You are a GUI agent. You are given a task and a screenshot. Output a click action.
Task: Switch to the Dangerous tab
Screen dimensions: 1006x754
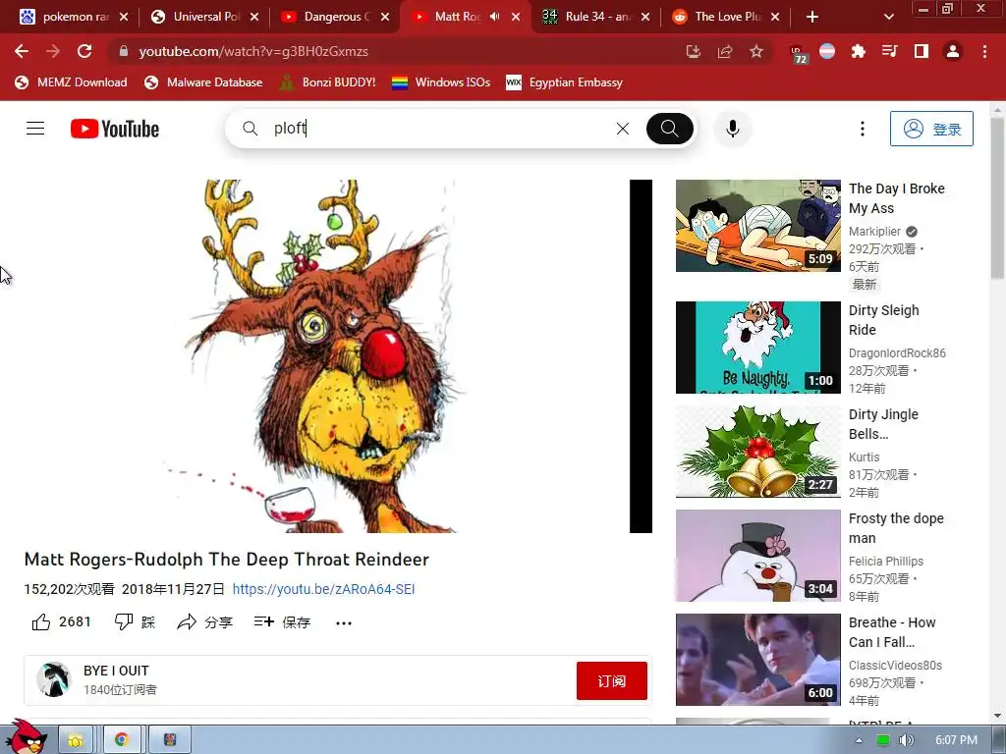pyautogui.click(x=335, y=17)
